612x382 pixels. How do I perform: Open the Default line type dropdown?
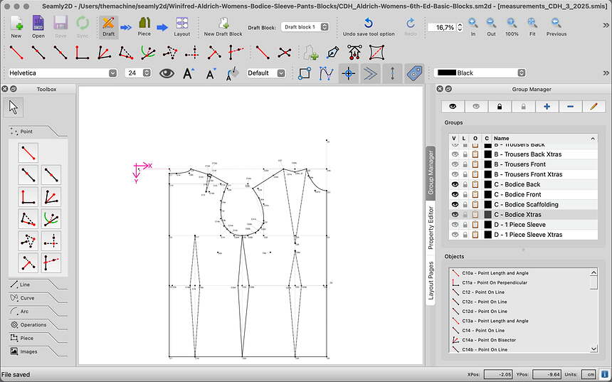[266, 73]
